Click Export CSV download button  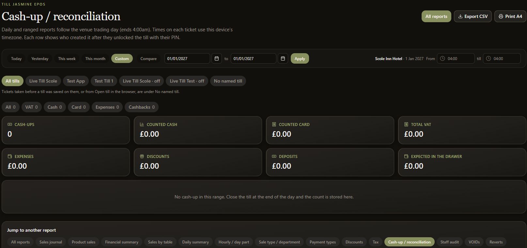coord(473,16)
